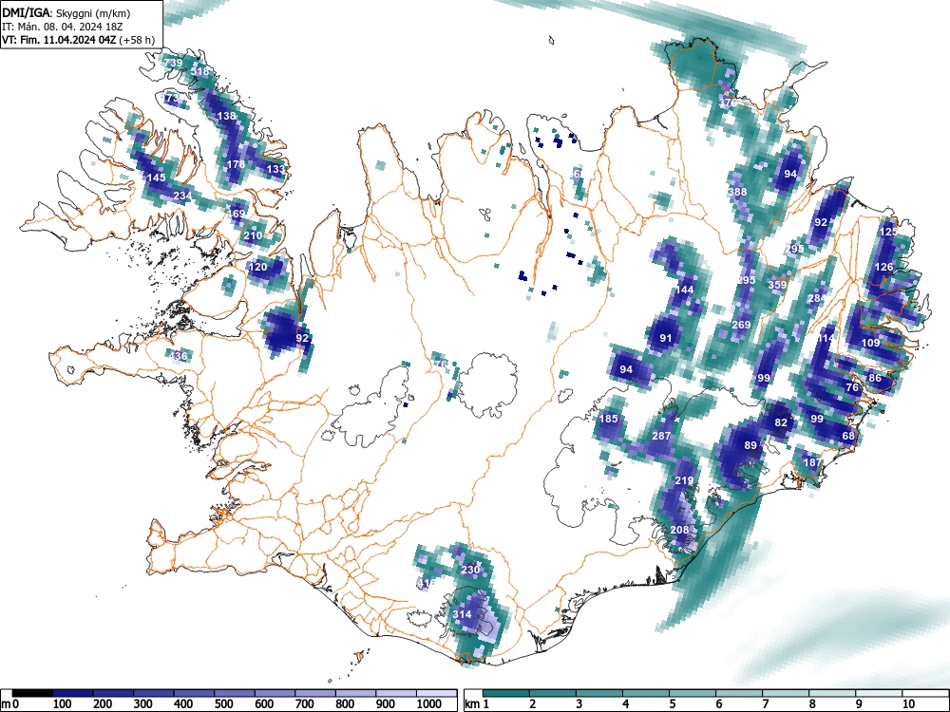950x712 pixels.
Task: Click the visibility value 208 on the map
Action: coord(680,529)
